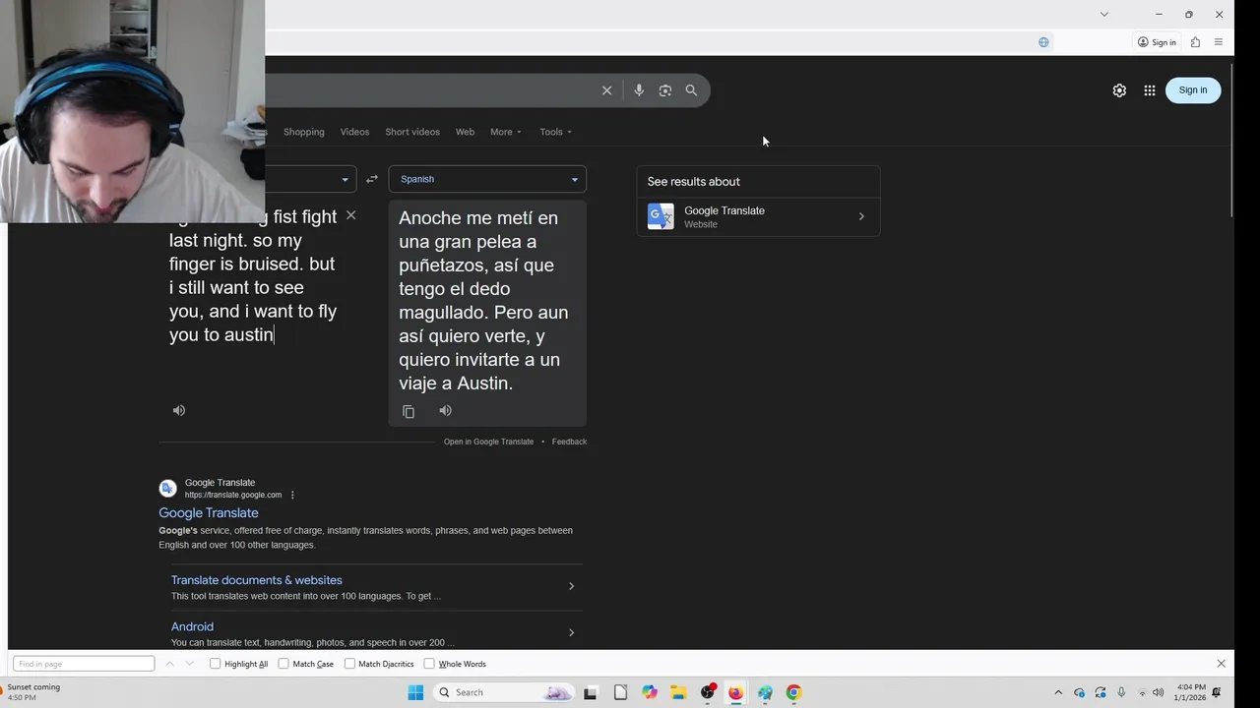The height and width of the screenshot is (708, 1260).
Task: Open the taskbar clock showing 4:04 PM
Action: 1189,692
